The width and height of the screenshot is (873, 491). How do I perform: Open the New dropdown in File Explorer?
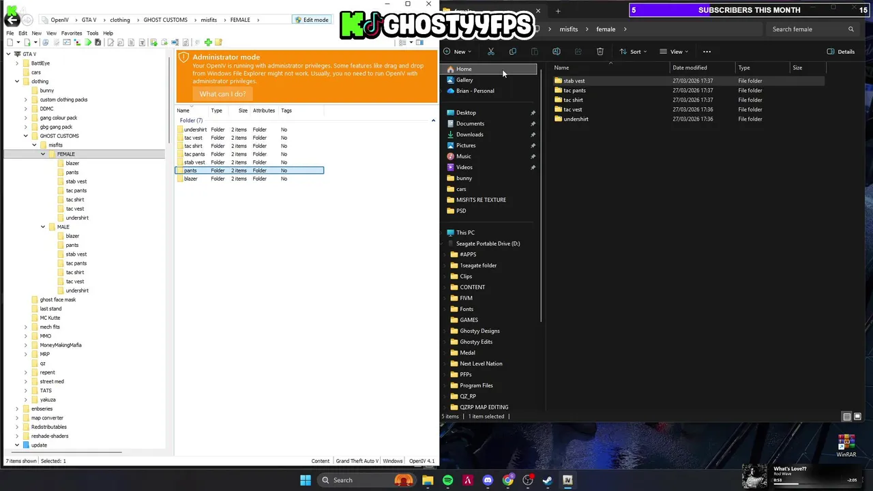[x=457, y=52]
